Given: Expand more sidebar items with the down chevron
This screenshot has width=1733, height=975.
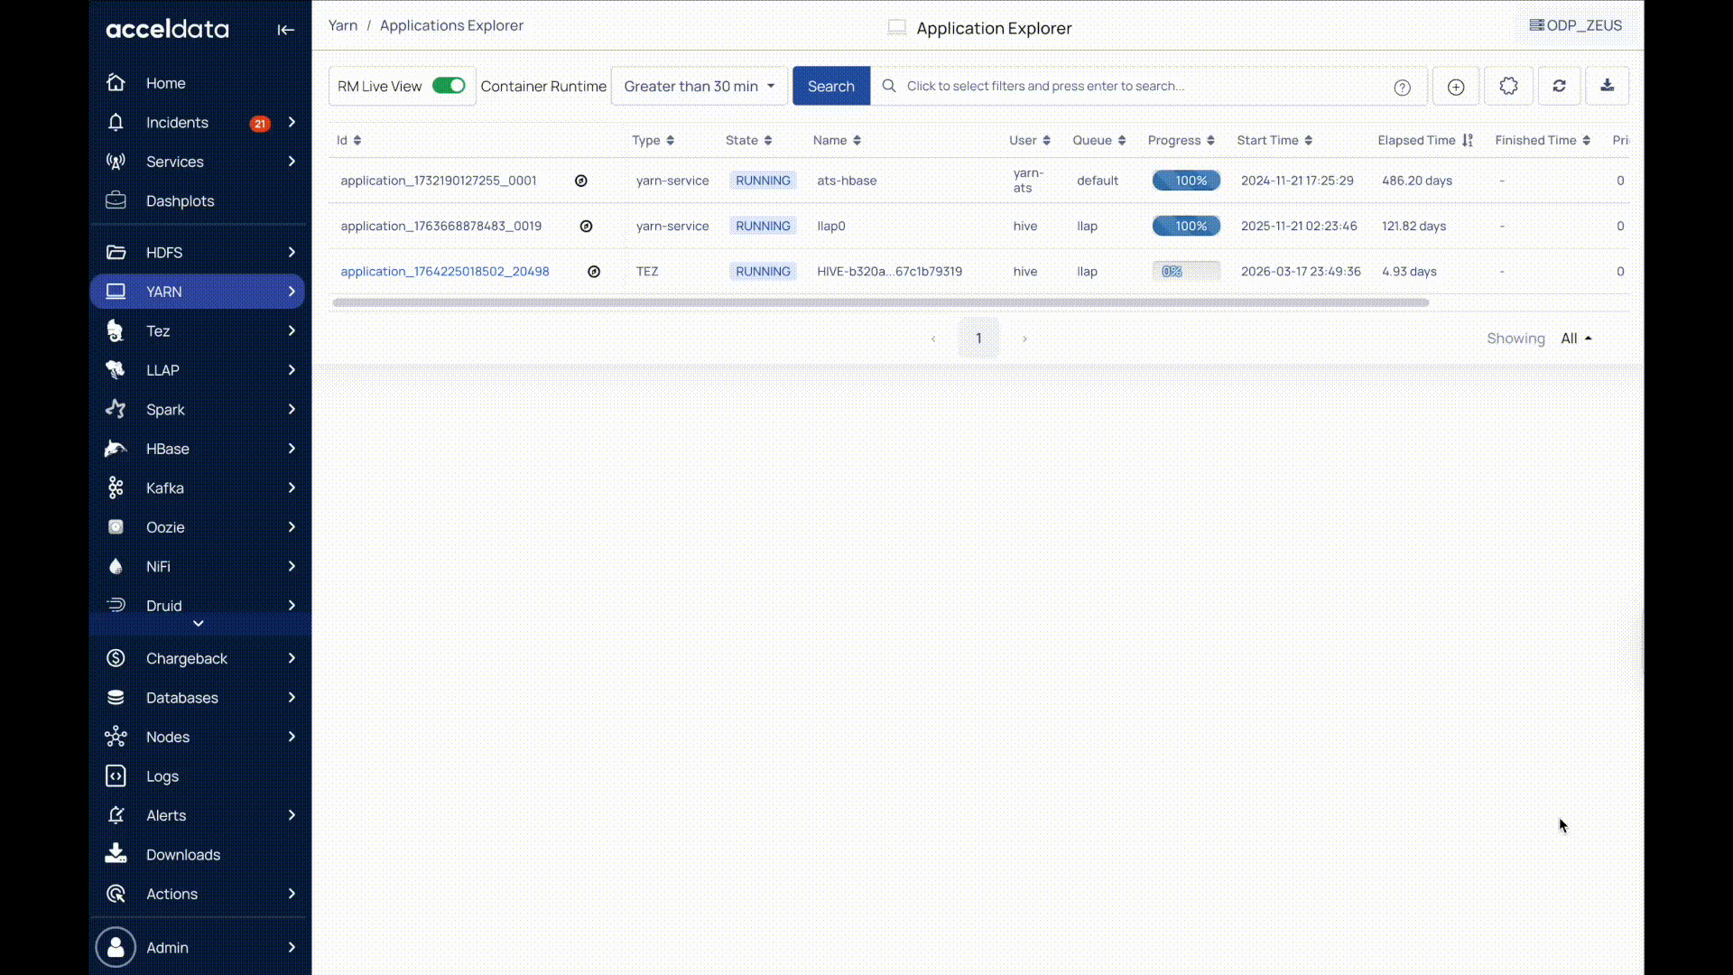Looking at the screenshot, I should pos(199,624).
